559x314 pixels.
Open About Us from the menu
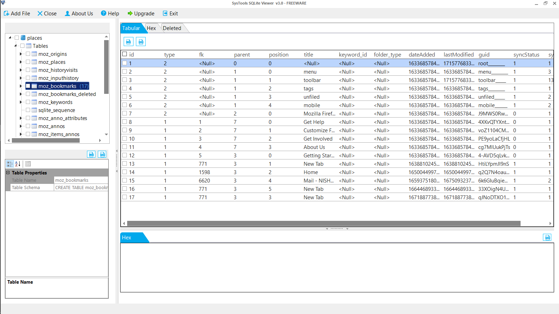[79, 13]
